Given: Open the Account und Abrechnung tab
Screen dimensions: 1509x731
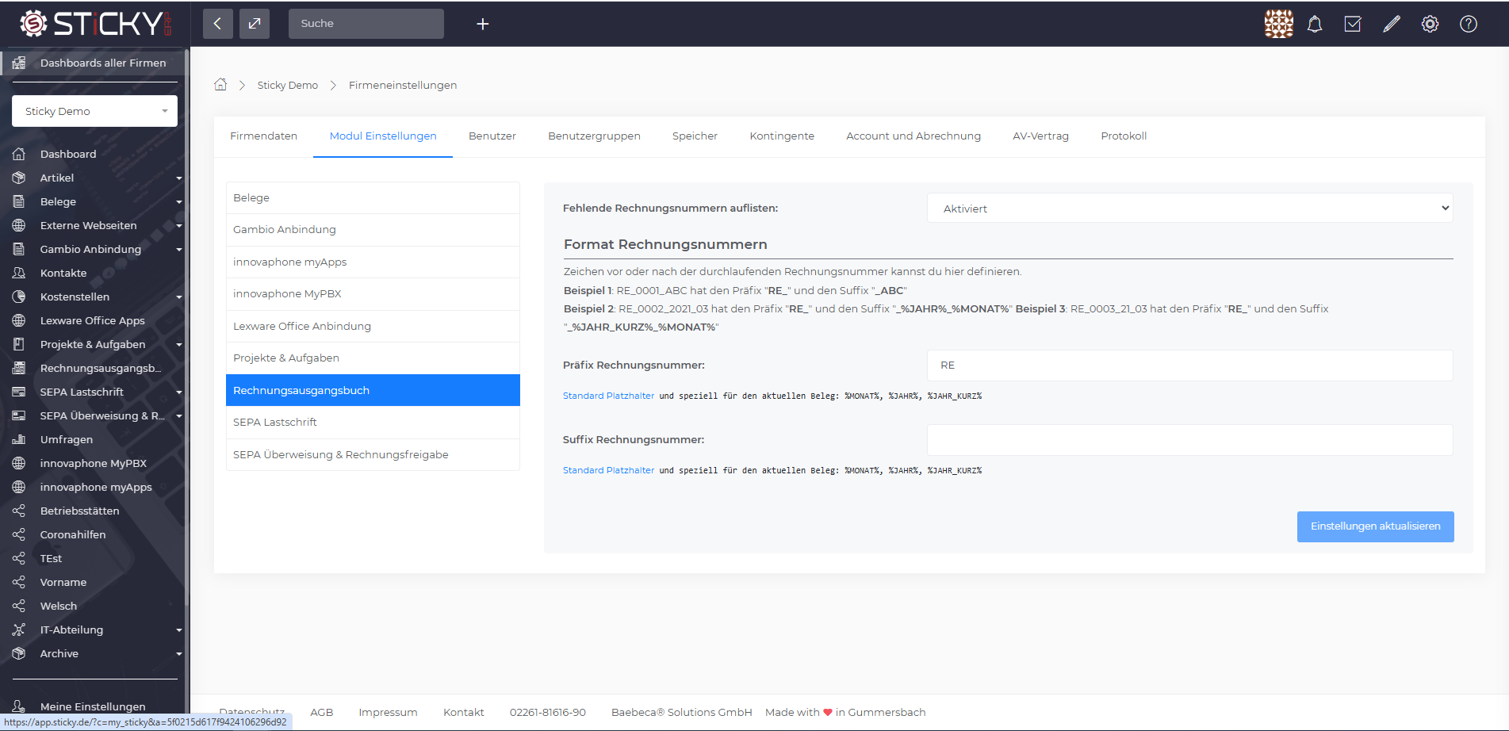Looking at the screenshot, I should coord(913,136).
